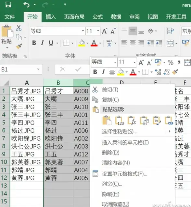The image size is (191, 207).
Task: Click the ribbon Orientation text angle icon
Action: 150,31
